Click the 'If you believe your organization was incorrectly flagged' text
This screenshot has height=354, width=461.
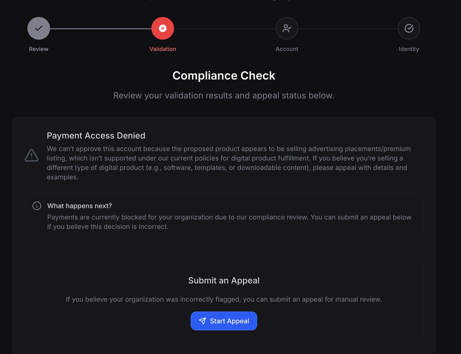tap(224, 299)
